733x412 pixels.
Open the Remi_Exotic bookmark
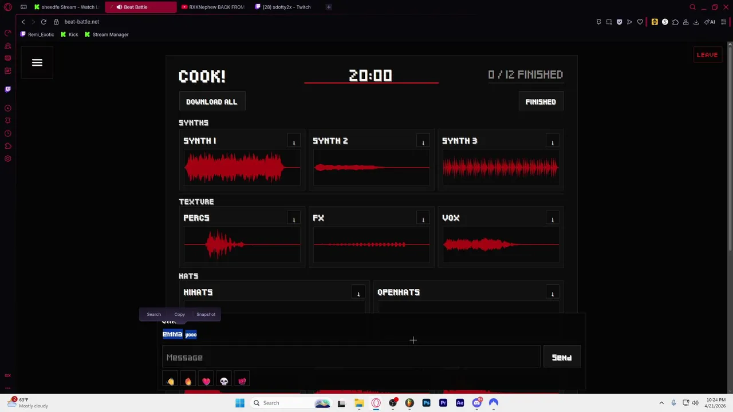point(37,34)
